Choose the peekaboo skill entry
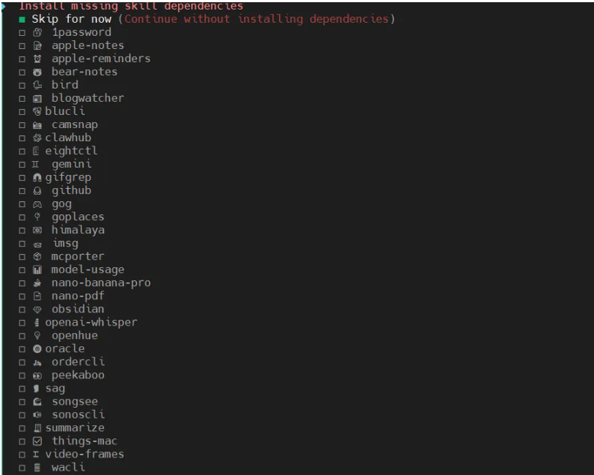Viewport: 594px width, 475px height. [78, 375]
